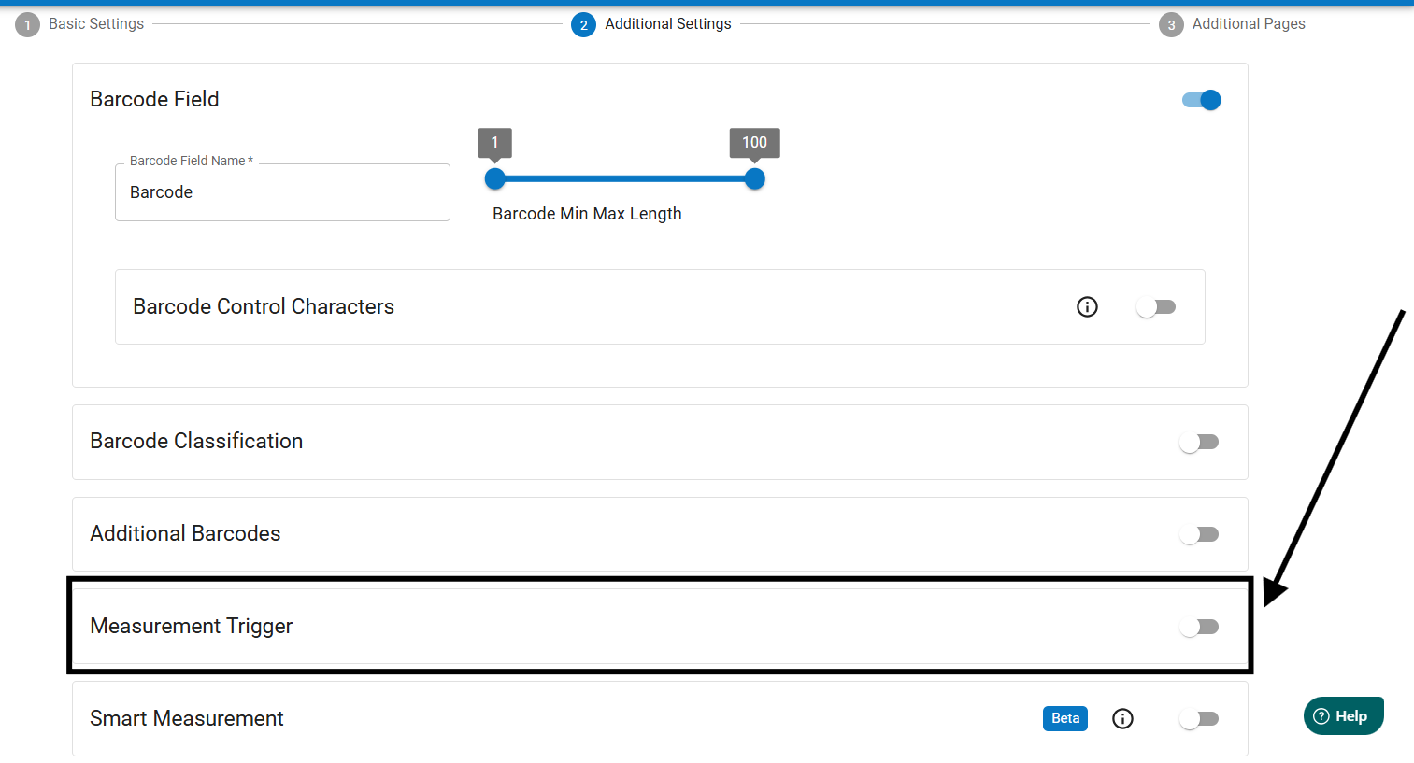Open the Additional Pages step
1414x763 pixels.
click(1249, 24)
